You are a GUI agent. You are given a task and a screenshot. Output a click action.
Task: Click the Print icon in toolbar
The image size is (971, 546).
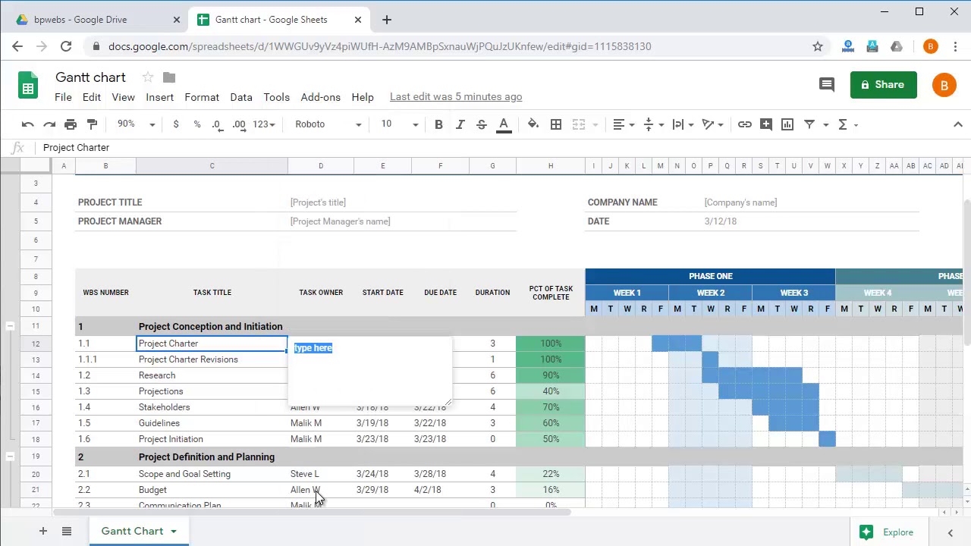point(71,124)
